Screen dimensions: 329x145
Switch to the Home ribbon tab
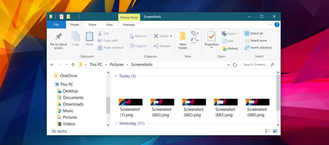(x=75, y=25)
